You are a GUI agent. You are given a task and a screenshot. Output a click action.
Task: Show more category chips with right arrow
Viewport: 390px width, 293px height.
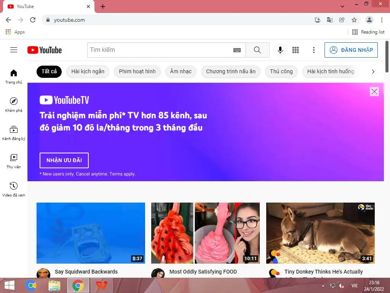(373, 72)
